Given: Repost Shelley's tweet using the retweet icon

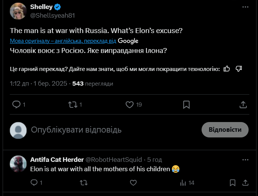Looking at the screenshot, I should [x=73, y=104].
